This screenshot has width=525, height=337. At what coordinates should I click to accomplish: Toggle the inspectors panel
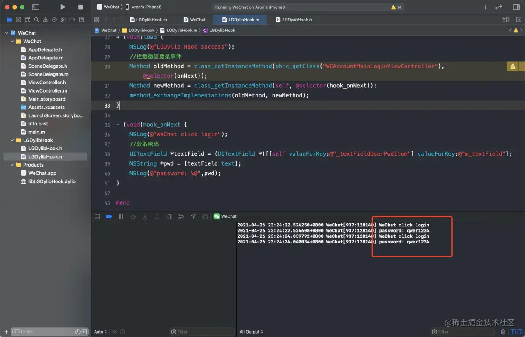[516, 7]
